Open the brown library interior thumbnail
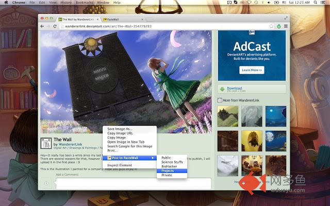Viewport: 330px width, 206px height. point(228,141)
